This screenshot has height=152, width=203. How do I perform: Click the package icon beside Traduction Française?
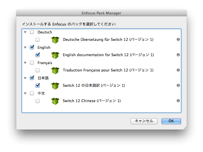(55, 71)
